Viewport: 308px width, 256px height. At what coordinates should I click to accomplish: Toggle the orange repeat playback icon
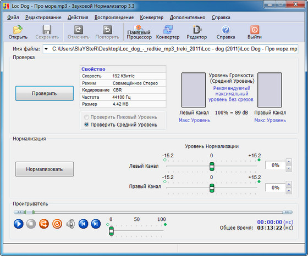coord(57,224)
